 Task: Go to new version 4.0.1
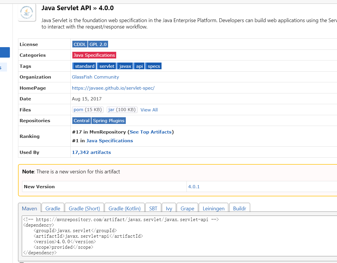pos(194,186)
